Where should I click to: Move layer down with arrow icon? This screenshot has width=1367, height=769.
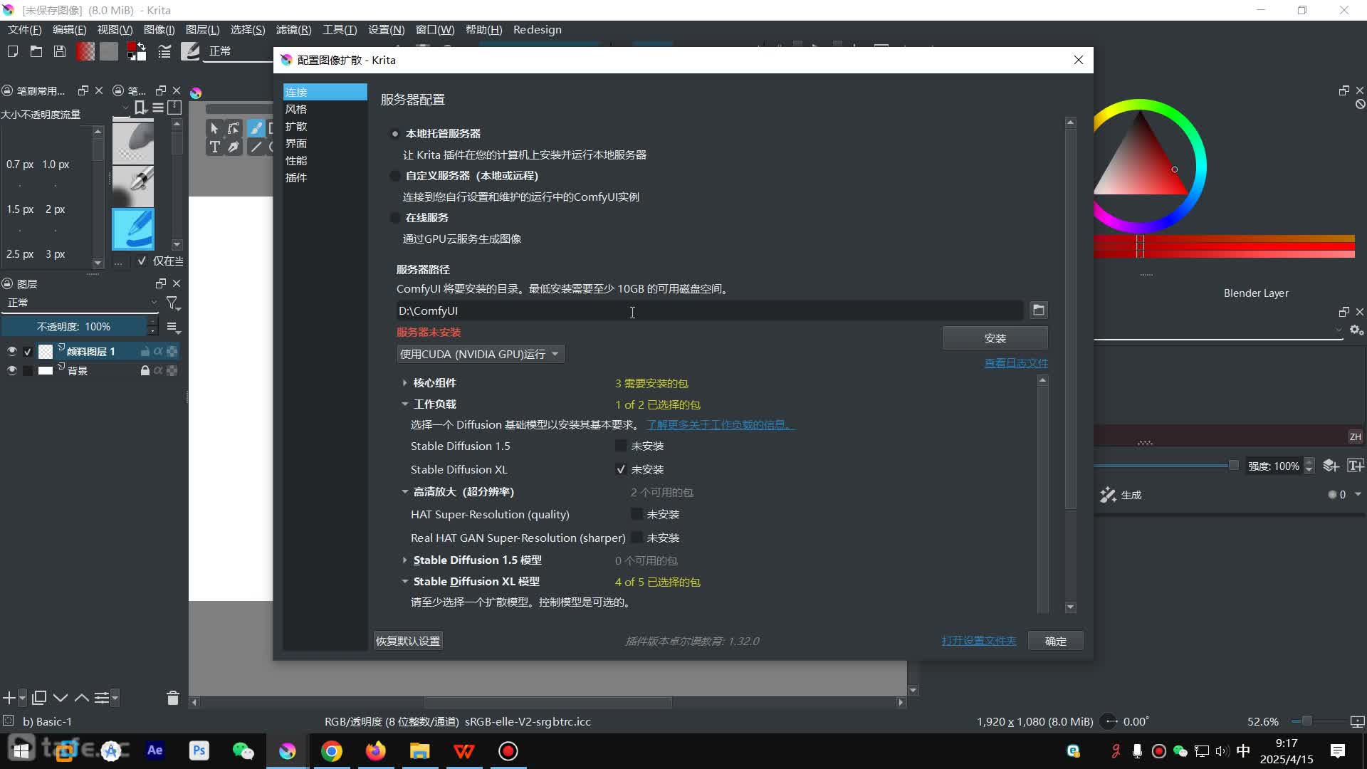(61, 698)
